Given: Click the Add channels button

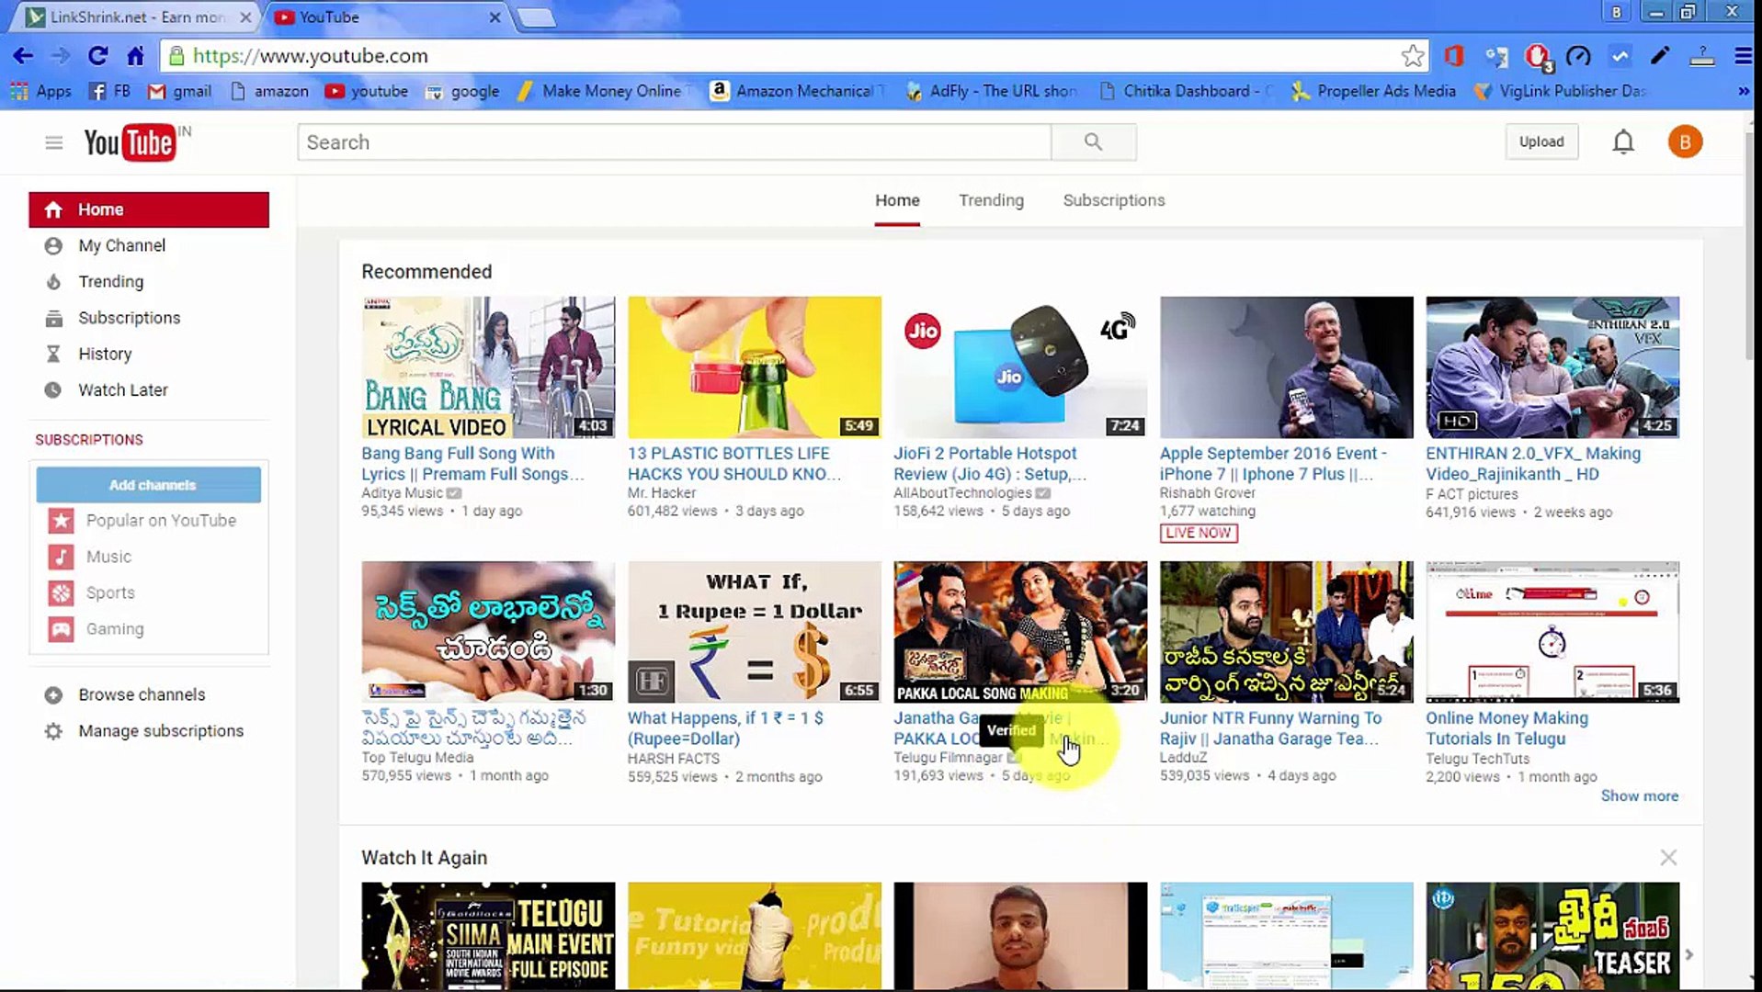Looking at the screenshot, I should pos(150,484).
